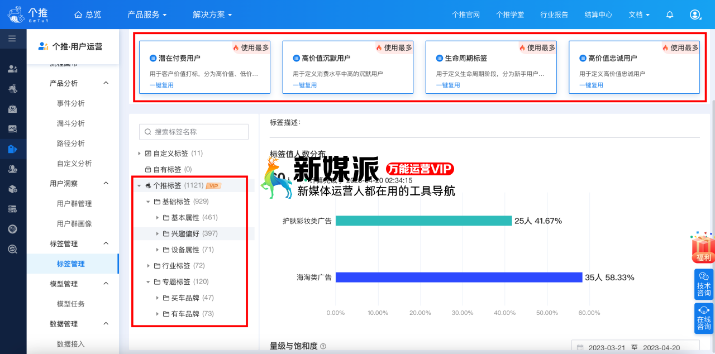Open 自定义分析 in the side menu
Viewport: 715px width, 354px height.
click(74, 164)
